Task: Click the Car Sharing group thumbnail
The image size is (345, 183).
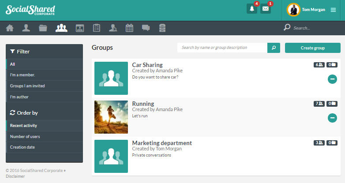Action: 111,78
